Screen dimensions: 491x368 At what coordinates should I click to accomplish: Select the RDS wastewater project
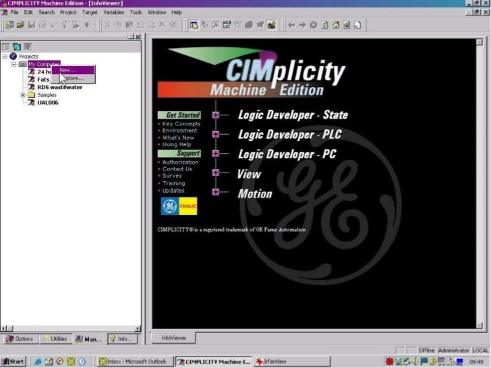(60, 88)
